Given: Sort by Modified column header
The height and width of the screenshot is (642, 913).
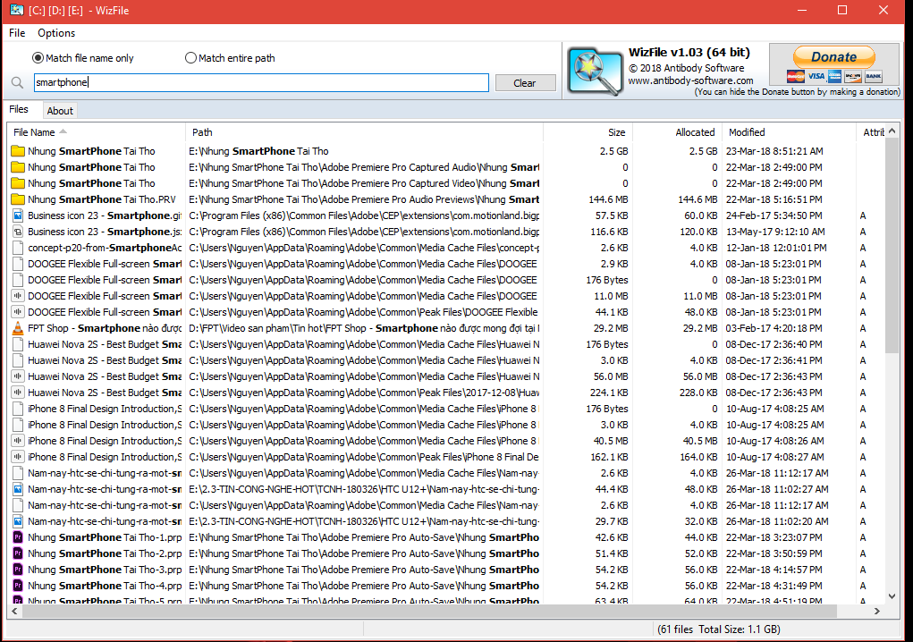Looking at the screenshot, I should click(789, 132).
